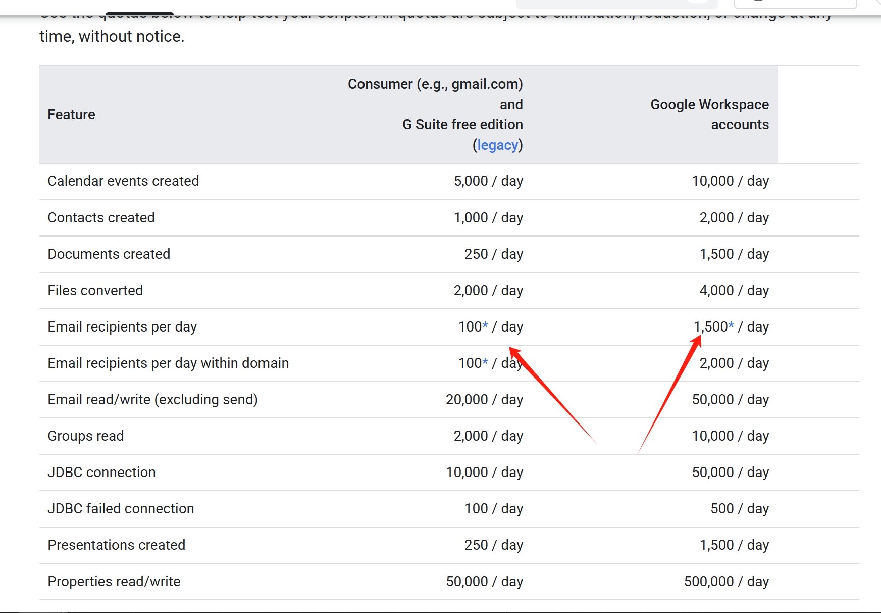Select the "250 / day" Documents created value
Viewport: 881px width, 613px height.
click(x=494, y=254)
